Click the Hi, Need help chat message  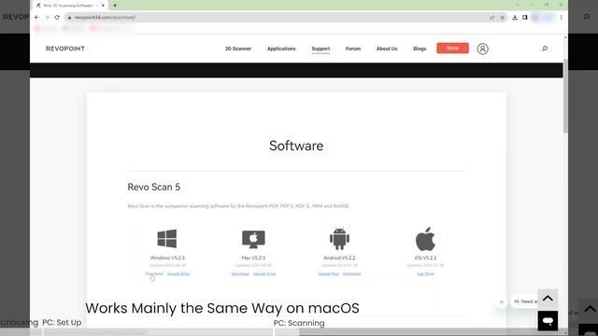525,301
